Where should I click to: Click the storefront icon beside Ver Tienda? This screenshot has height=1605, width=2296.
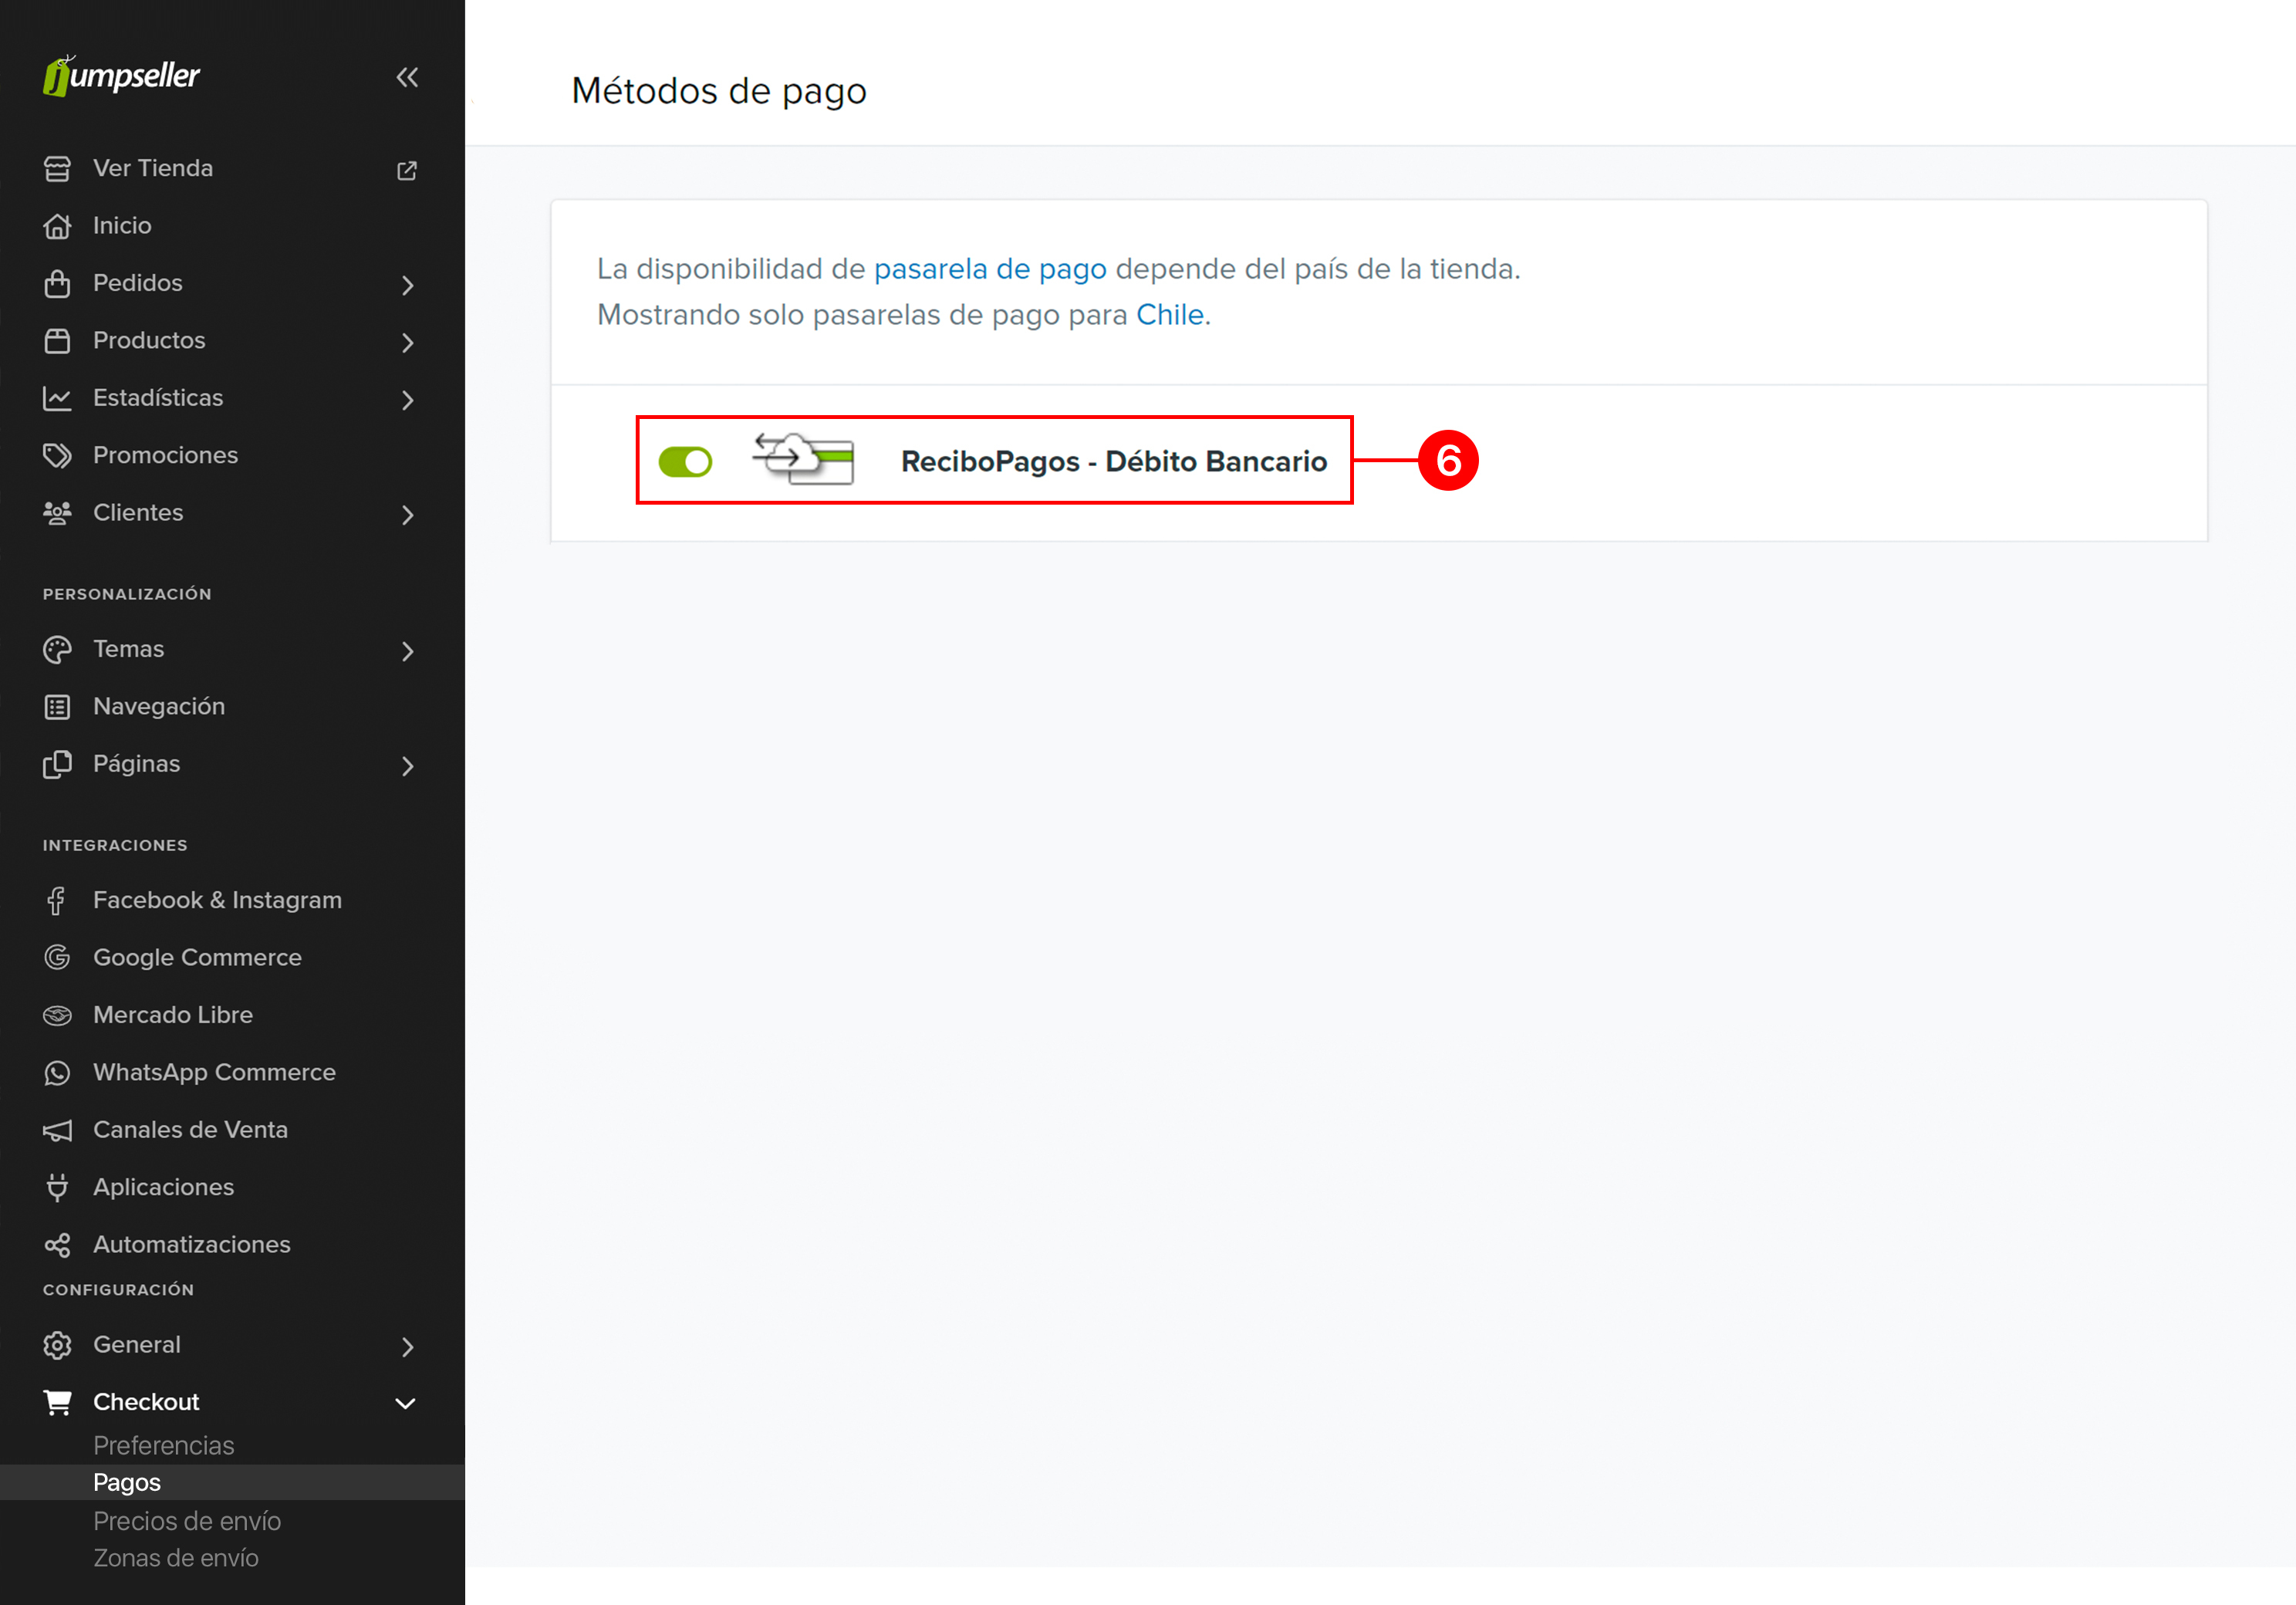57,169
